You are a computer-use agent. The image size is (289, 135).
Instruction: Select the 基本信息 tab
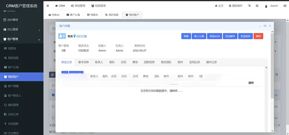pos(83,62)
